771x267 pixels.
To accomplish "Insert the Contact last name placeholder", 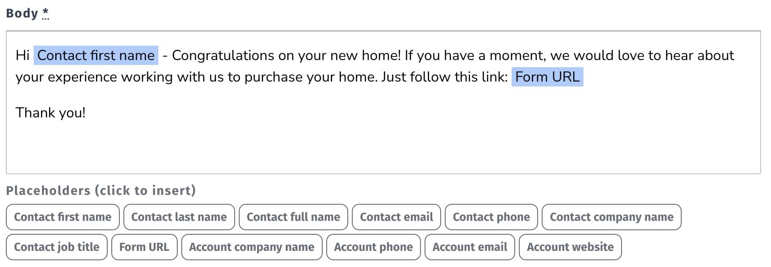I will point(179,217).
